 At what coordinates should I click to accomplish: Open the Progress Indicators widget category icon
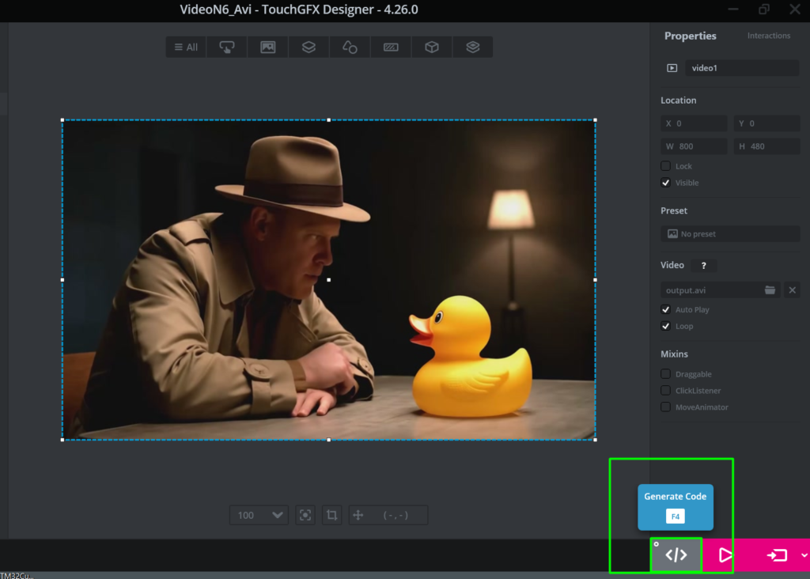[x=391, y=47]
